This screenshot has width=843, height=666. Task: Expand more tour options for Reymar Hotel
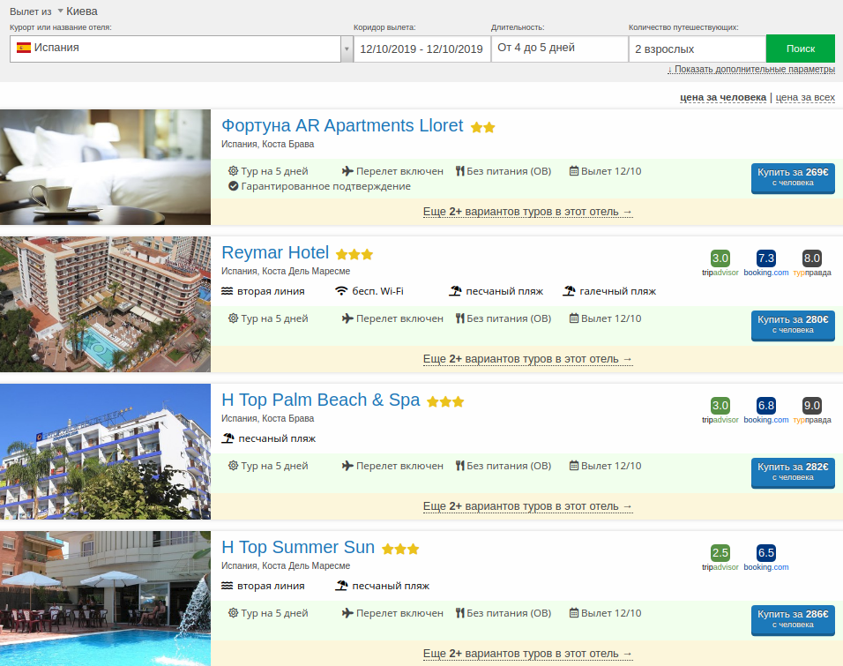click(528, 359)
